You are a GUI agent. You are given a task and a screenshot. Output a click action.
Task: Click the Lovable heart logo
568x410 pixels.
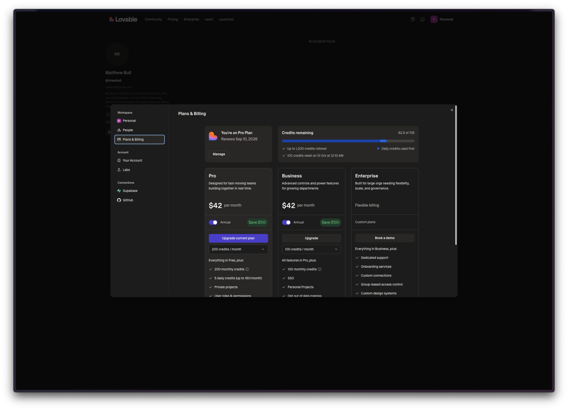point(112,19)
